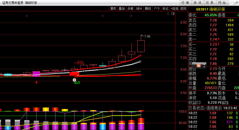
Task: Click the 复权 toolbar button
Action: click(113, 8)
